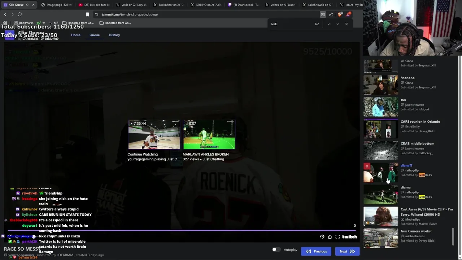Image resolution: width=462 pixels, height=260 pixels.
Task: Play the *nonono clip from the queue
Action: (381, 85)
